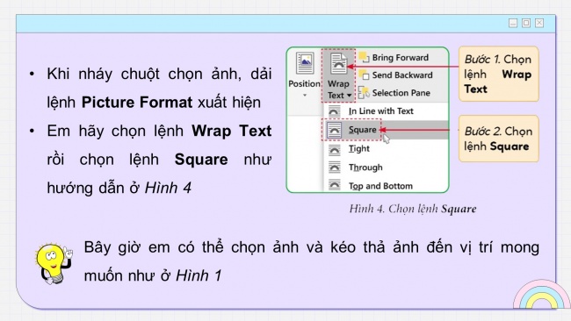Select In Line with Text wrapping
The width and height of the screenshot is (571, 321).
point(381,111)
